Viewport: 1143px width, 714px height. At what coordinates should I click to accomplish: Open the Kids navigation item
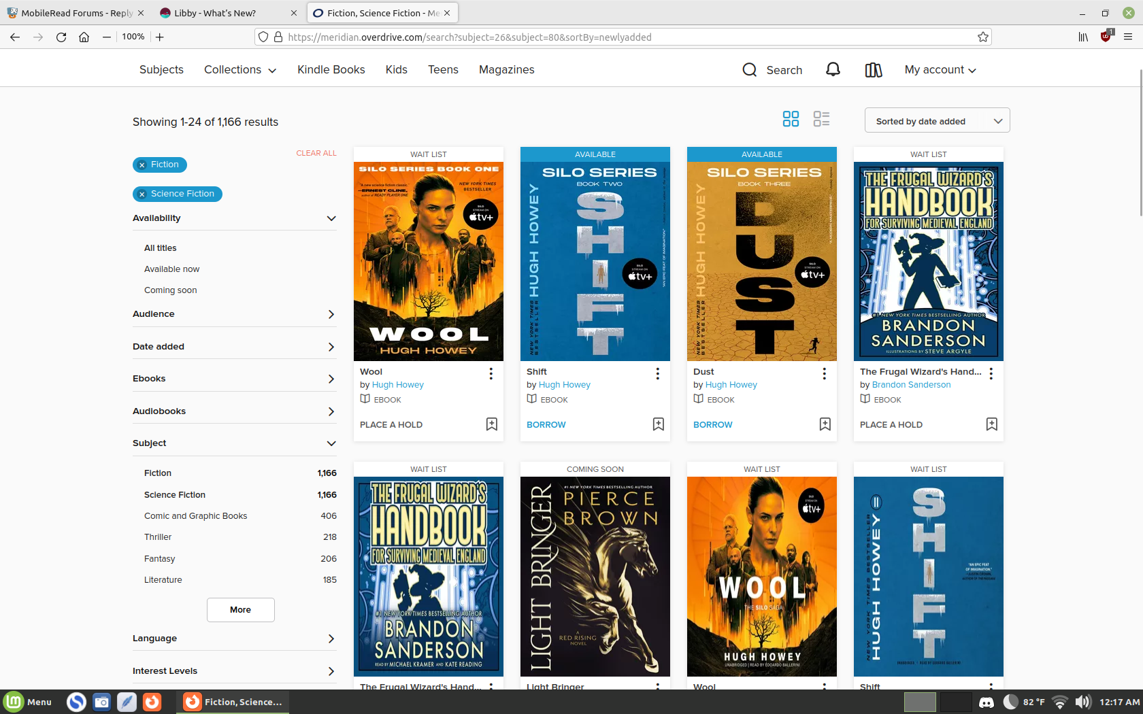pos(397,70)
